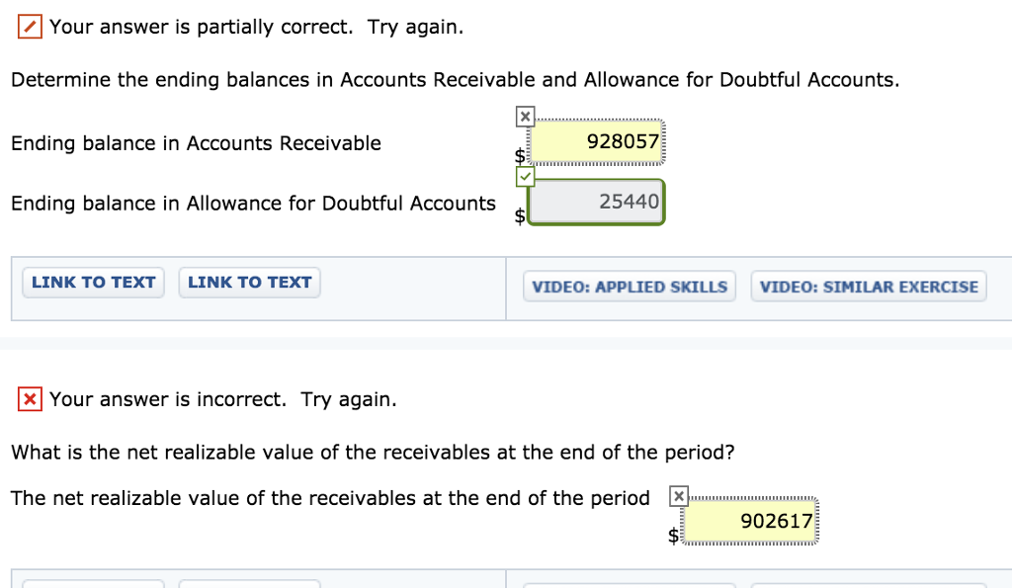Viewport: 1012px width, 588px height.
Task: Launch the VIDEO: APPLIED SKILLS tutorial
Action: pos(629,286)
